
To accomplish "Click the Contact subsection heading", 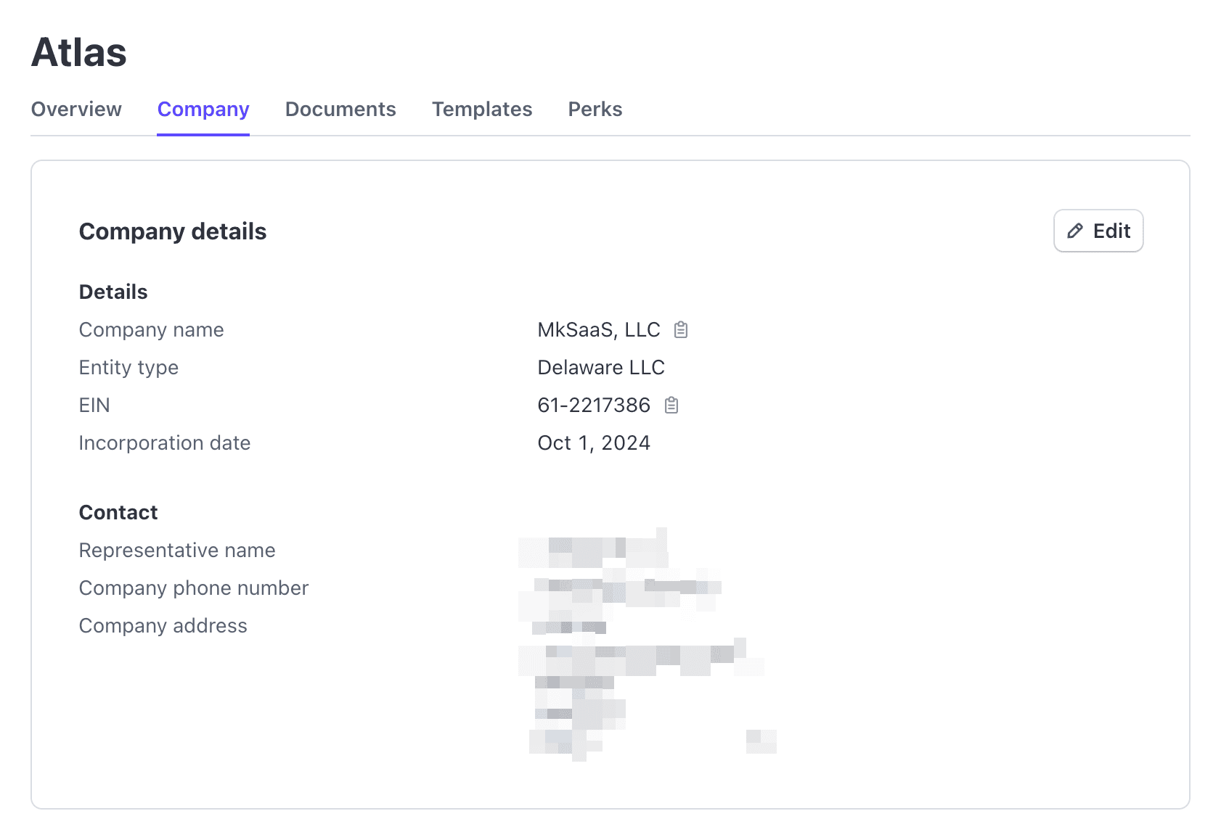I will (x=118, y=513).
